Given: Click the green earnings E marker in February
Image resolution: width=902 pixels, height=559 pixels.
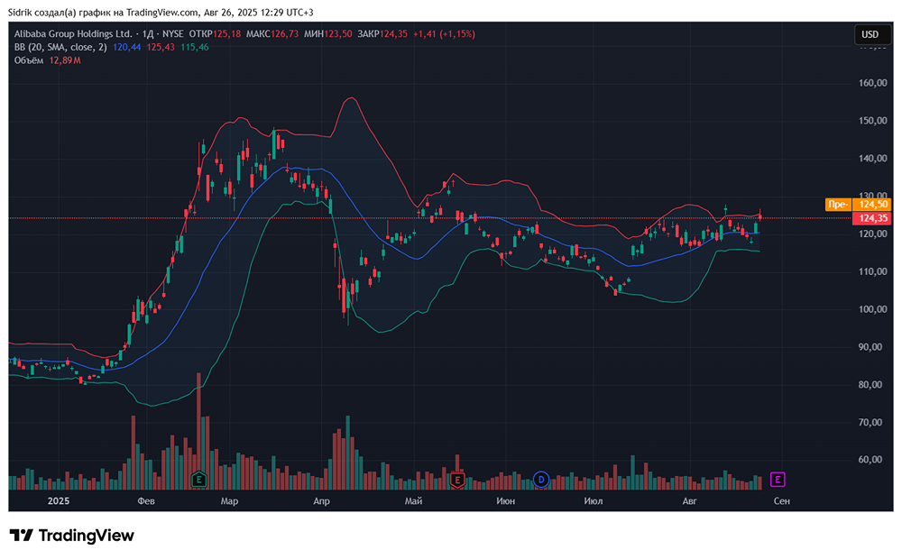Looking at the screenshot, I should click(x=198, y=479).
